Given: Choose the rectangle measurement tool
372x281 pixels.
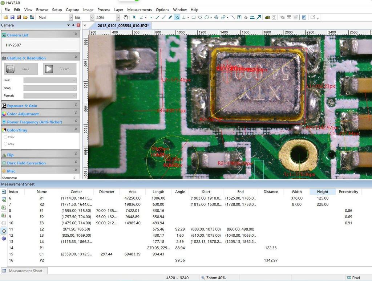Looking at the screenshot, I should [x=193, y=17].
